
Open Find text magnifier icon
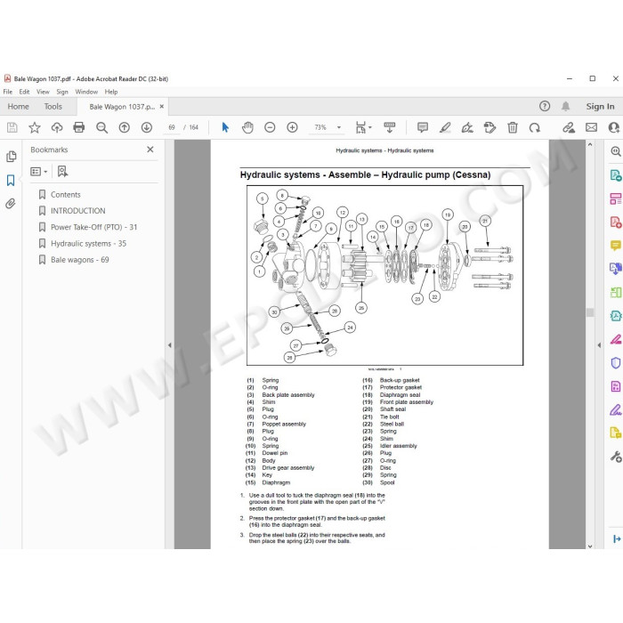point(101,127)
